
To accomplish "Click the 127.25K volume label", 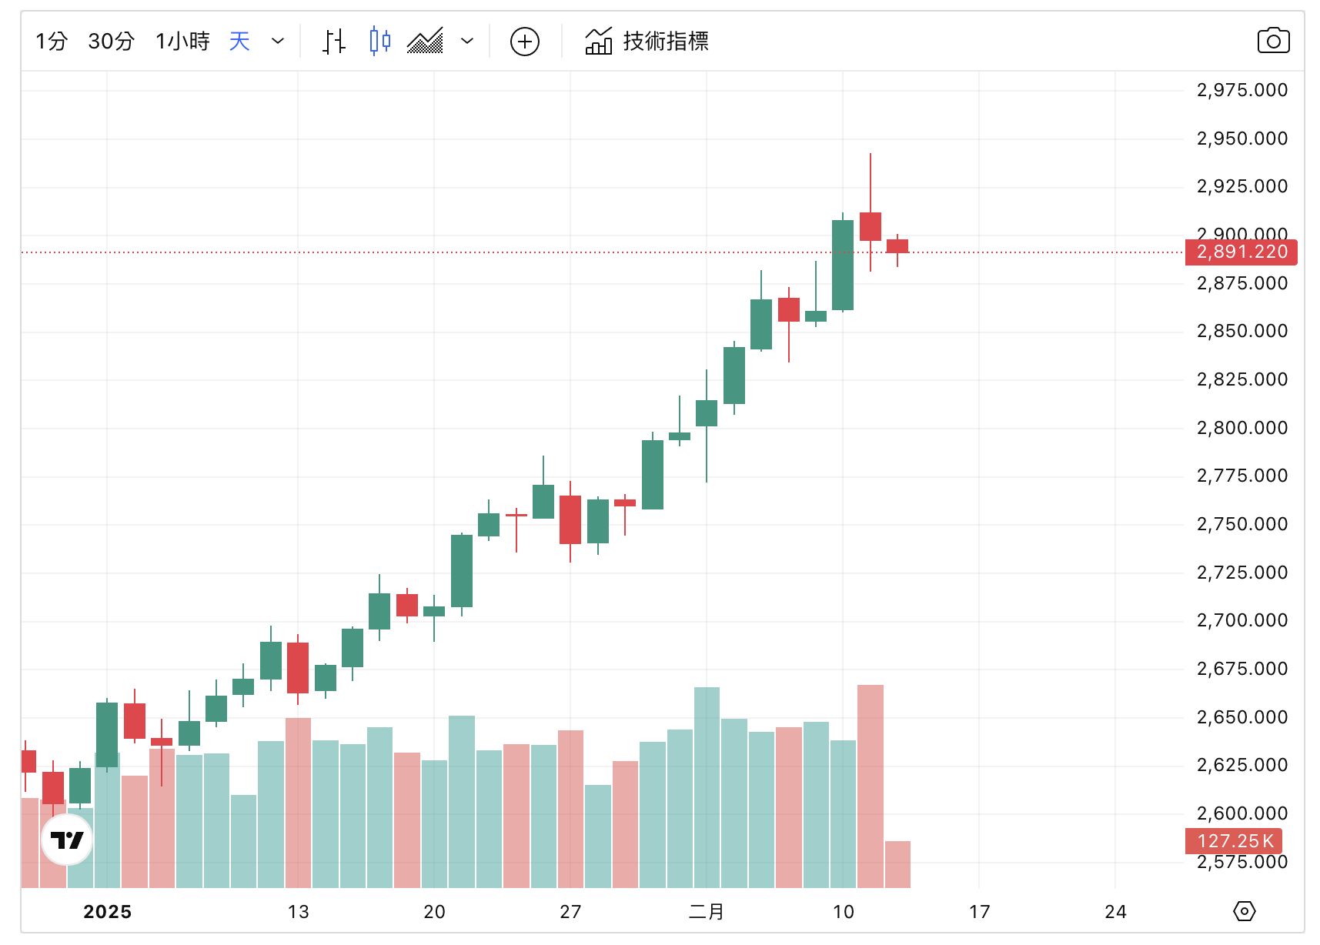I will pyautogui.click(x=1235, y=840).
